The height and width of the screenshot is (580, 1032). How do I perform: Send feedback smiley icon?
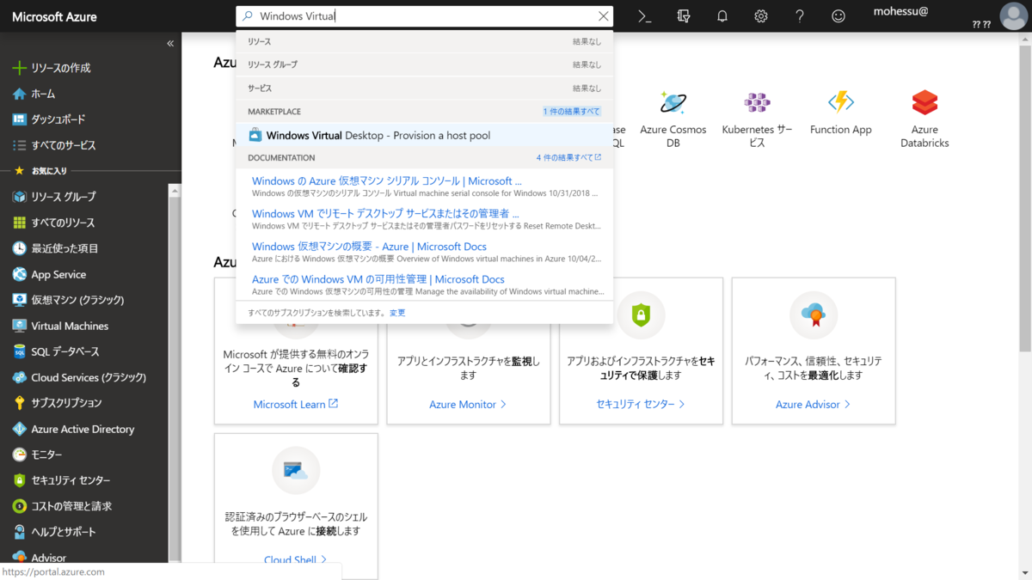point(838,16)
